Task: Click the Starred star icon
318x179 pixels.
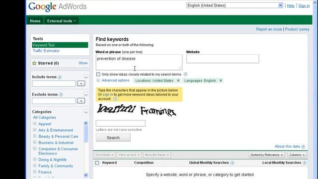Action: tap(34, 63)
